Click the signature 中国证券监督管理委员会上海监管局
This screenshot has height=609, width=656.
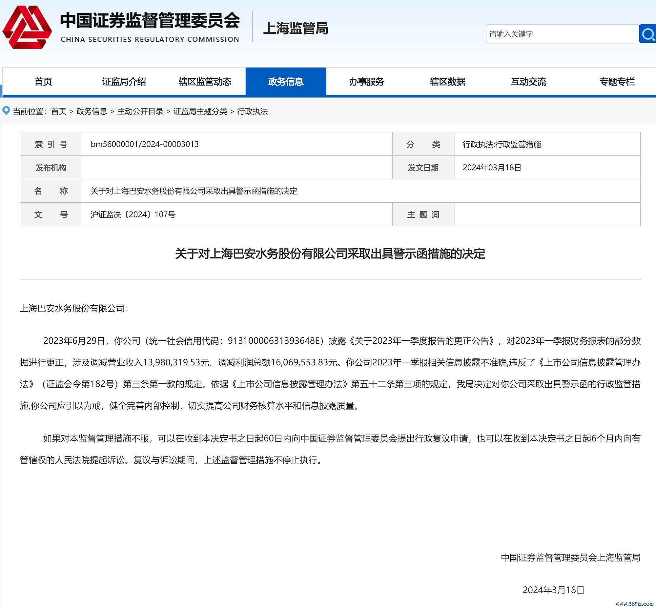571,558
